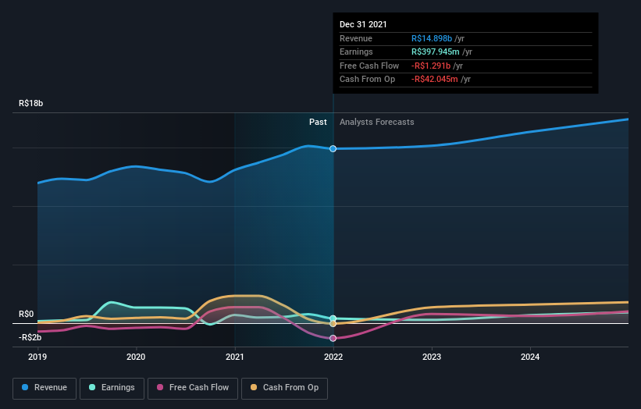Click the 2019 x-axis label
The width and height of the screenshot is (641, 409).
pyautogui.click(x=37, y=357)
